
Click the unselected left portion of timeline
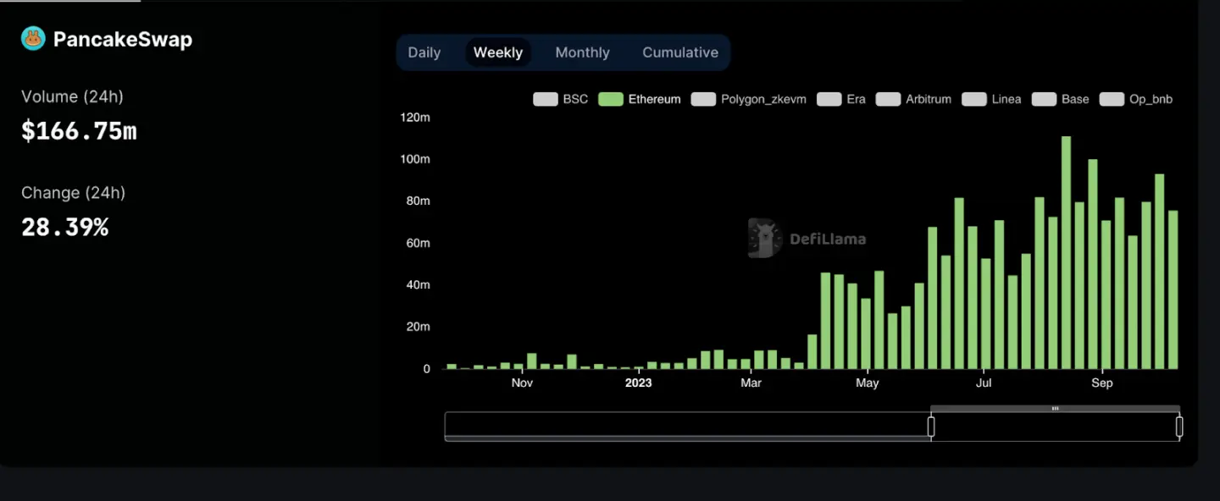pos(687,427)
